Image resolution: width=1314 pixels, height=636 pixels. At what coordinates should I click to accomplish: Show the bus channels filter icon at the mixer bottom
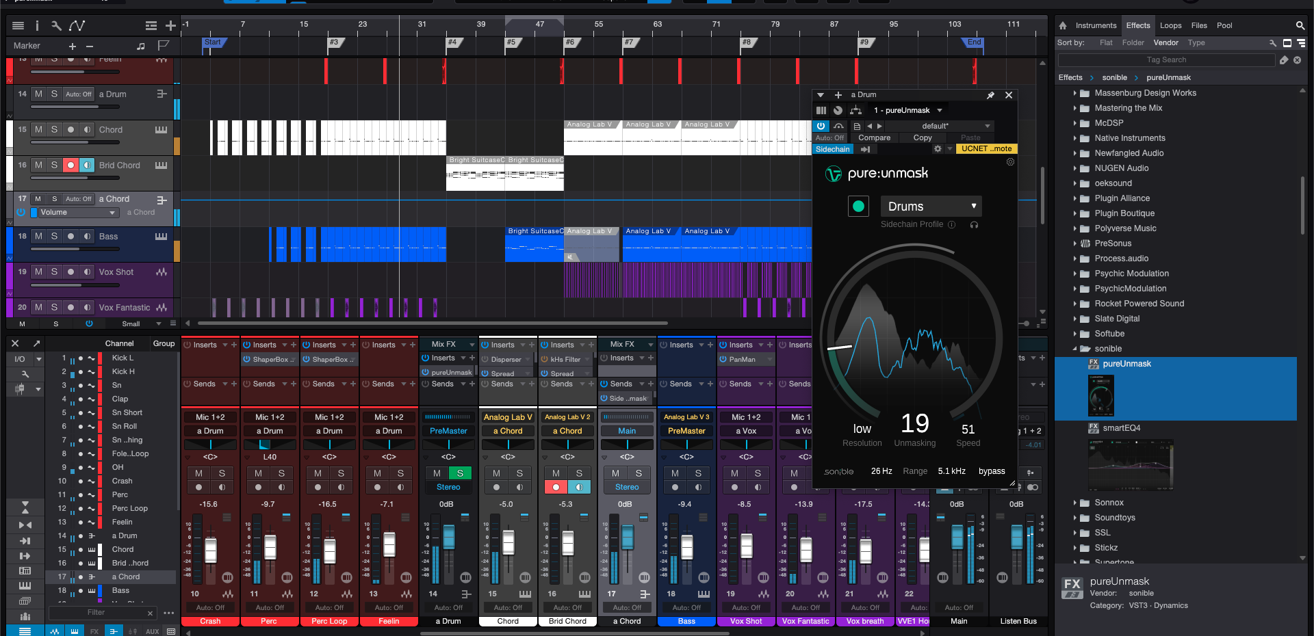click(x=114, y=631)
